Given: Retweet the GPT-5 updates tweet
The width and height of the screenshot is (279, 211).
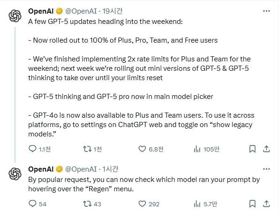Looking at the screenshot, I should [87, 149].
